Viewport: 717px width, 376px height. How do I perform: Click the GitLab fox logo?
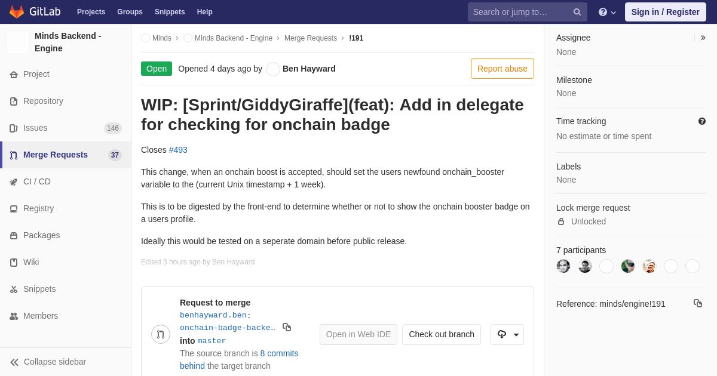pos(17,12)
